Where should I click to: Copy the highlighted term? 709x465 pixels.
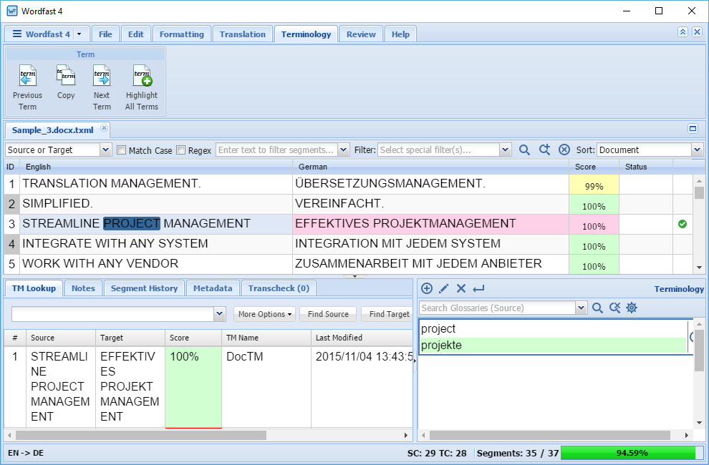click(x=66, y=82)
